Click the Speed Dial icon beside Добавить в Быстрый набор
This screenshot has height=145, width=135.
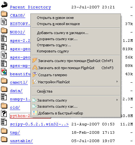(x=35, y=113)
